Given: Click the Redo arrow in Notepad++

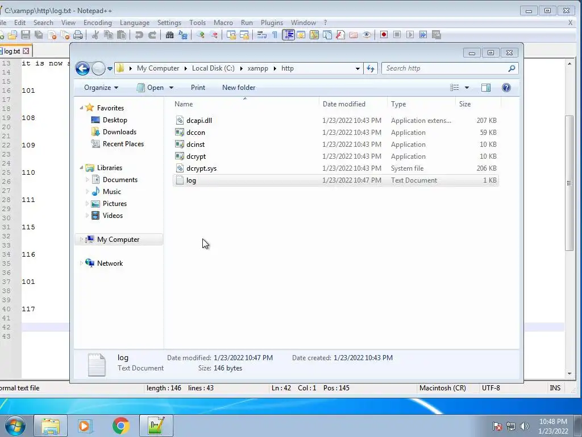Looking at the screenshot, I should click(152, 35).
